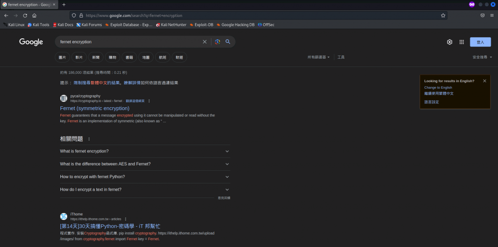Click 意見回饋 feedback link
Viewport: 498px width, 247px height.
[x=224, y=198]
